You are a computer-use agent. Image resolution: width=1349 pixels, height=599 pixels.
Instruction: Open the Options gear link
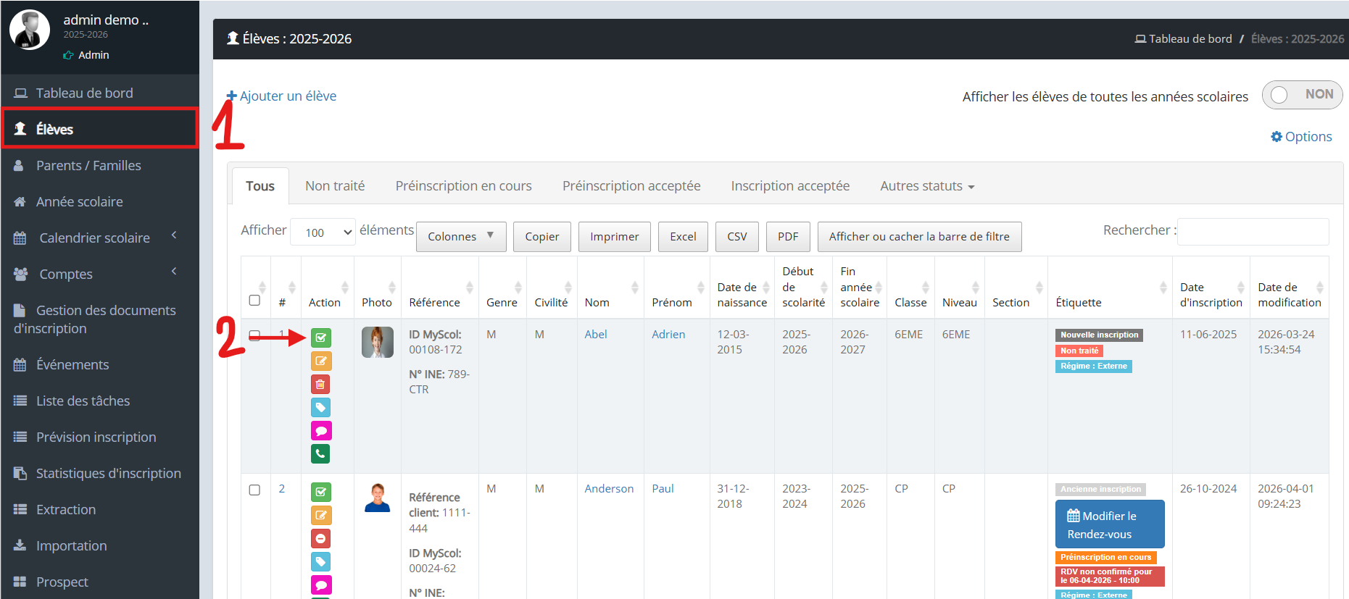(x=1301, y=136)
